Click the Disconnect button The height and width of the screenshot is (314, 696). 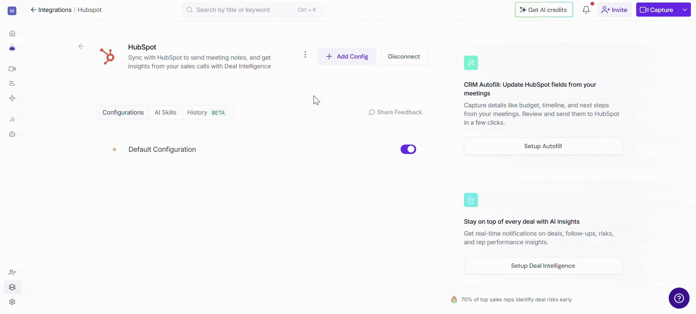404,56
